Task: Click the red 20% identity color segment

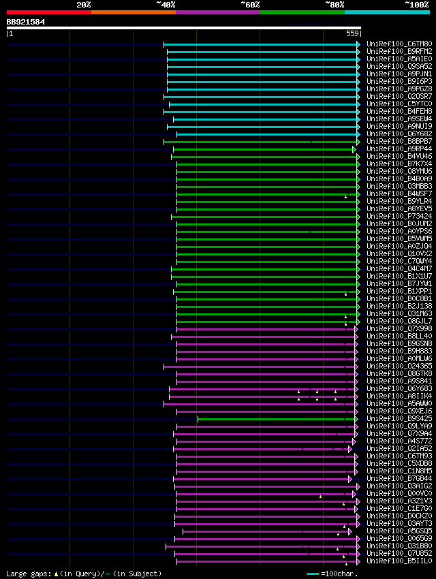Action: click(x=49, y=12)
